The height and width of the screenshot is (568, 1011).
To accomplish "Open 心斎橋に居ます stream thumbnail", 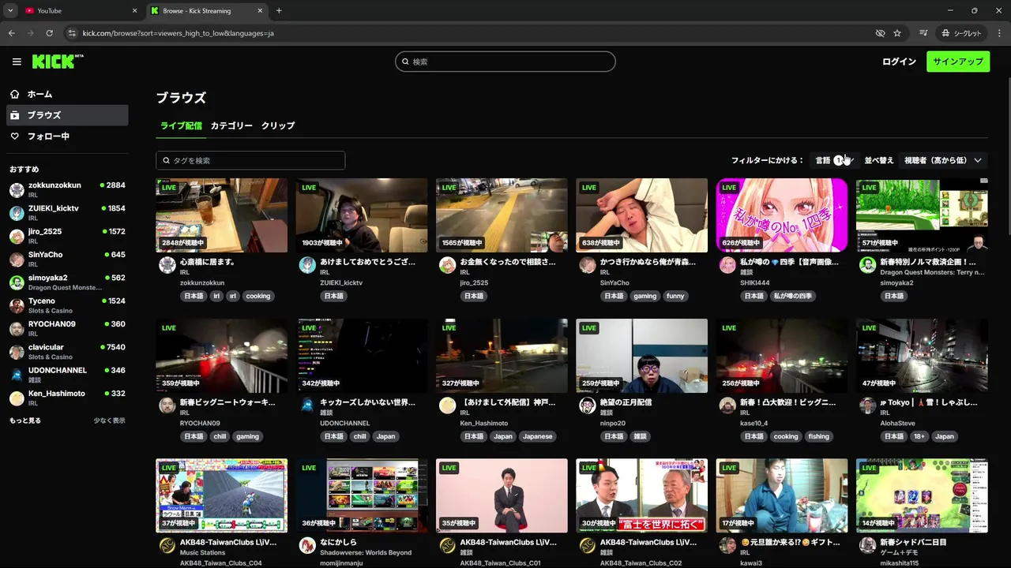I will click(x=221, y=215).
